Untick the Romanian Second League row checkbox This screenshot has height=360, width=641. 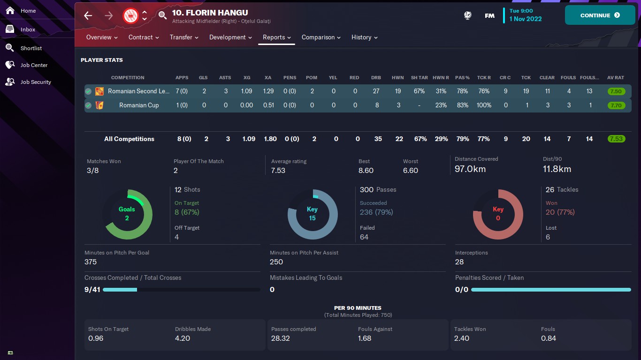click(88, 91)
